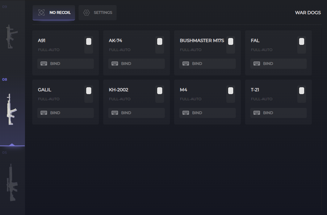
Task: Toggle the AK-74 switch
Action: [x=160, y=45]
